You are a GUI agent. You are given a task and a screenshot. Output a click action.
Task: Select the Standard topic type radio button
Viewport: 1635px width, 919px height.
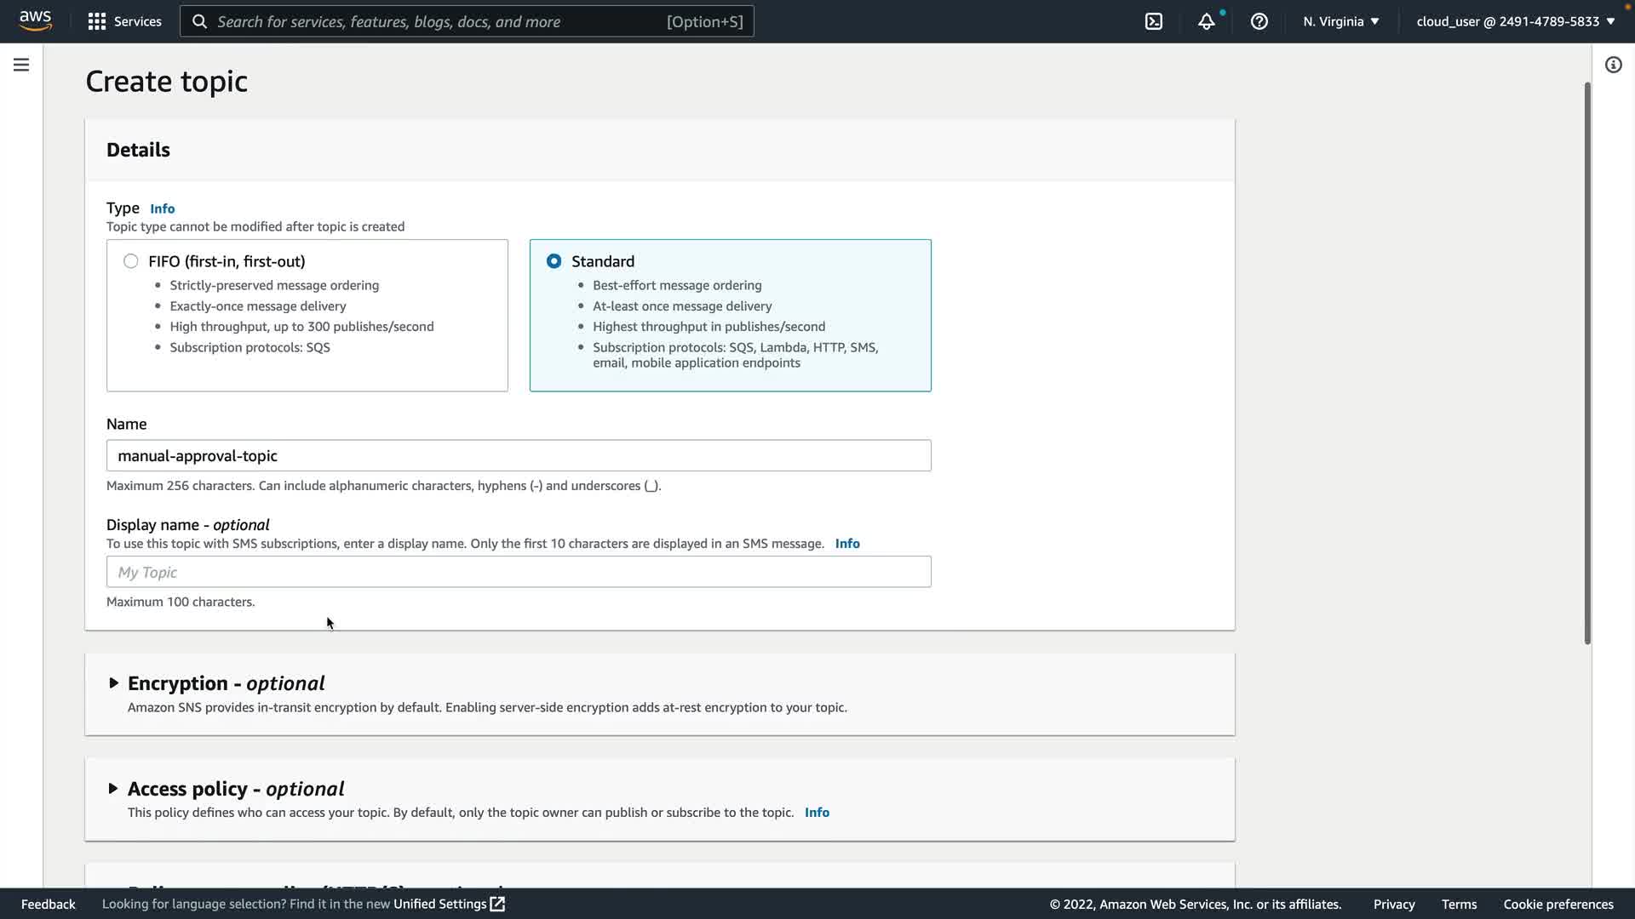point(554,261)
